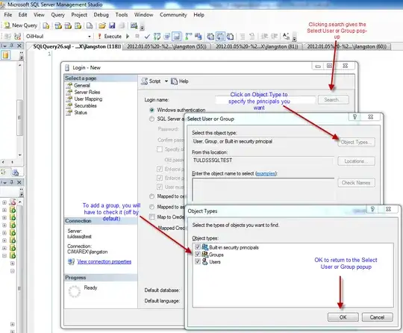Image resolution: width=403 pixels, height=333 pixels.
Task: Click the help question mark in Select User or Group
Action: point(354,117)
